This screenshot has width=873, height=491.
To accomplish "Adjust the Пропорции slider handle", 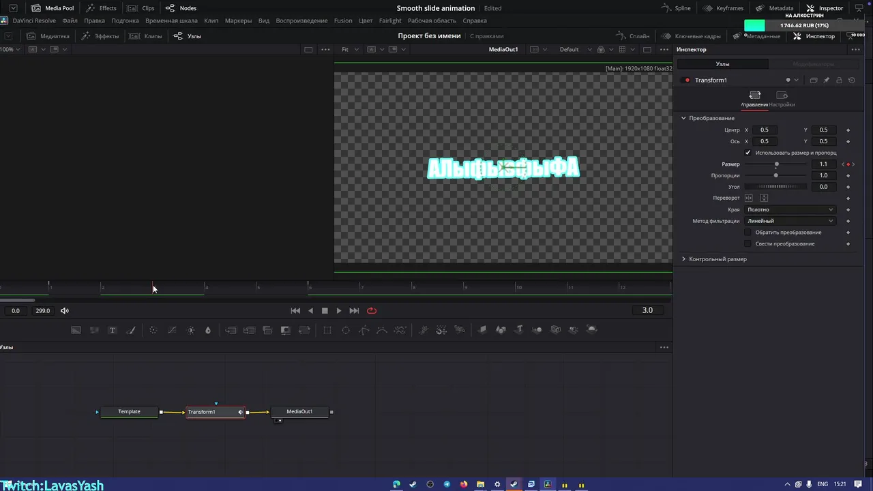I will pyautogui.click(x=775, y=175).
